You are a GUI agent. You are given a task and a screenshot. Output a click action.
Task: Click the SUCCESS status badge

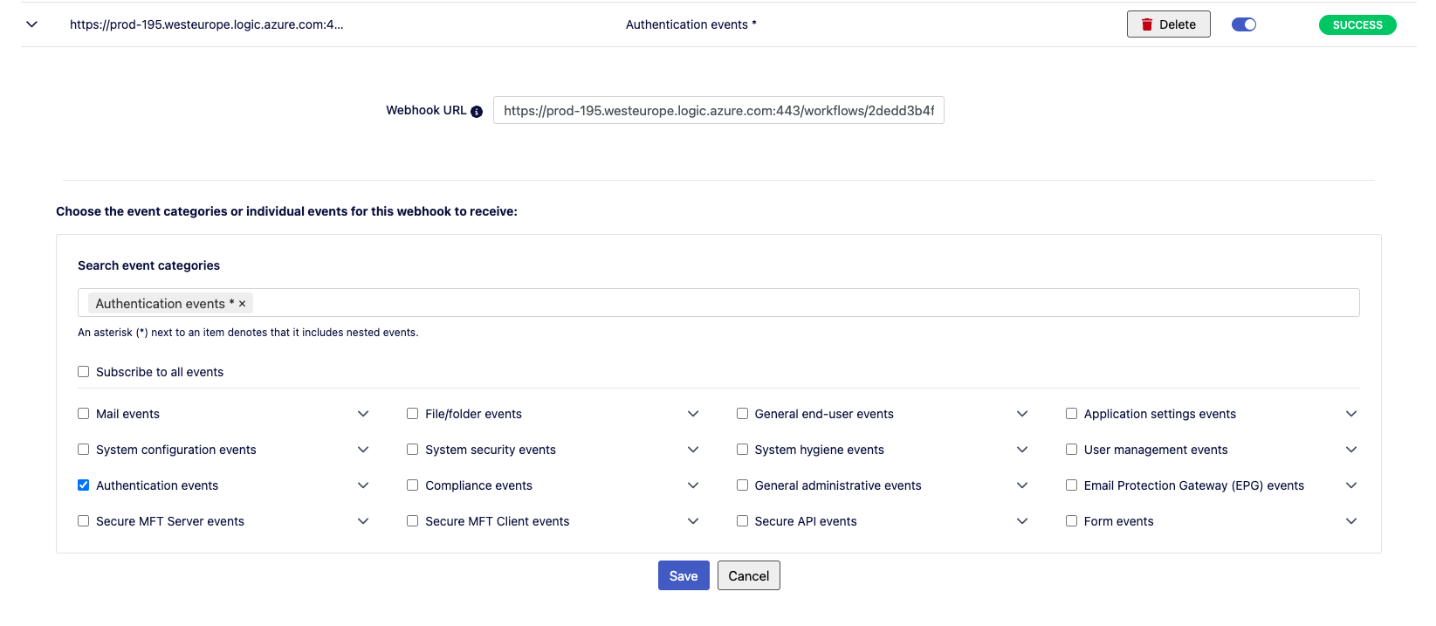coord(1357,25)
